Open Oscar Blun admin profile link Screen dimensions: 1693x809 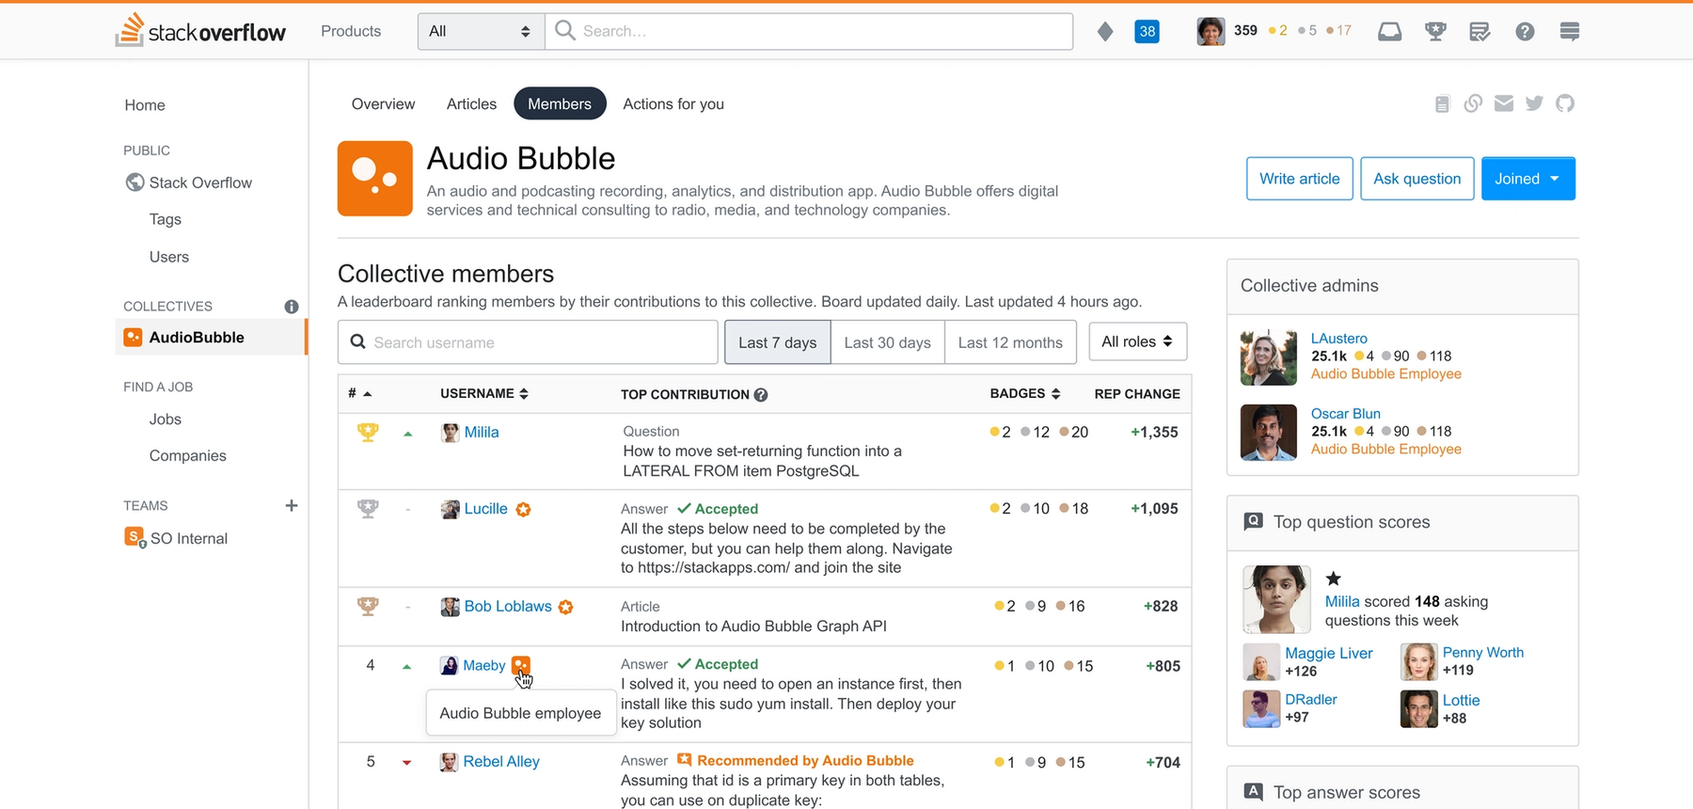point(1346,414)
